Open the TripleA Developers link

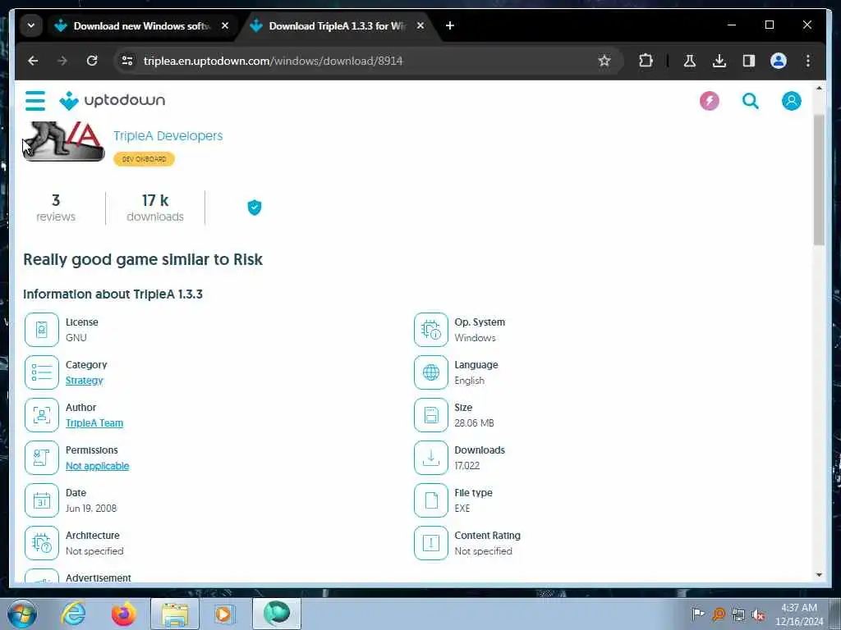pyautogui.click(x=168, y=135)
